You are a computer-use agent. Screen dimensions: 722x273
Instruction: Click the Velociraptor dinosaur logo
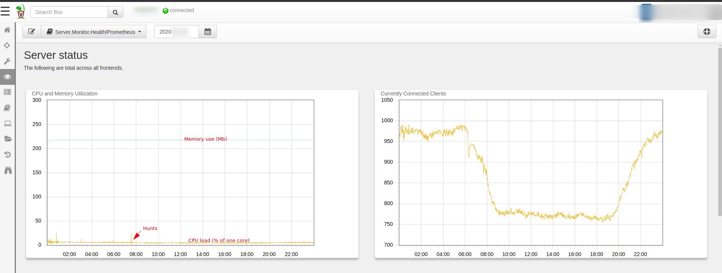point(21,12)
